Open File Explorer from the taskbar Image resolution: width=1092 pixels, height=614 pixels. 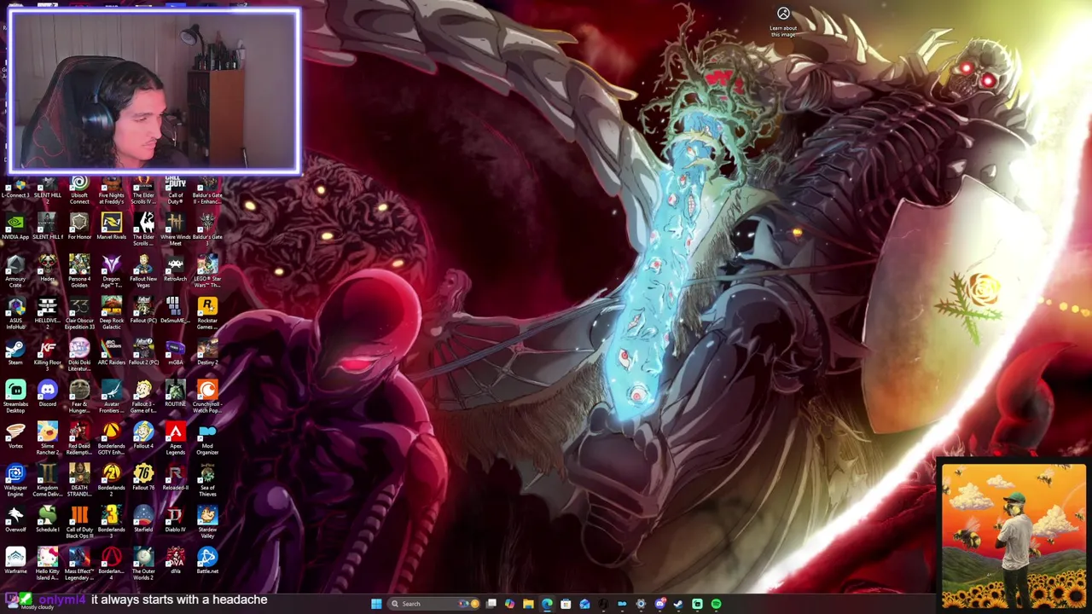528,604
